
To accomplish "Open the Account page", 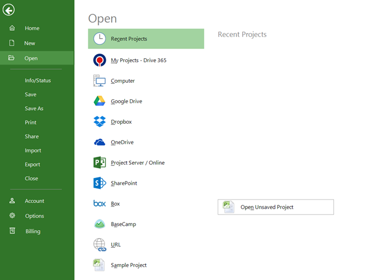I will pos(35,201).
